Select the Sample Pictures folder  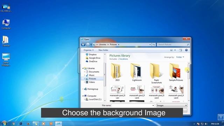coord(176,72)
